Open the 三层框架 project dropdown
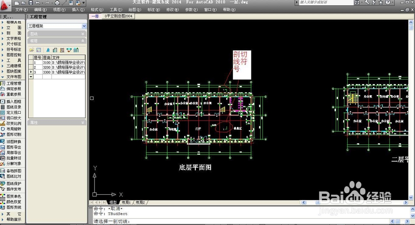 click(84, 26)
